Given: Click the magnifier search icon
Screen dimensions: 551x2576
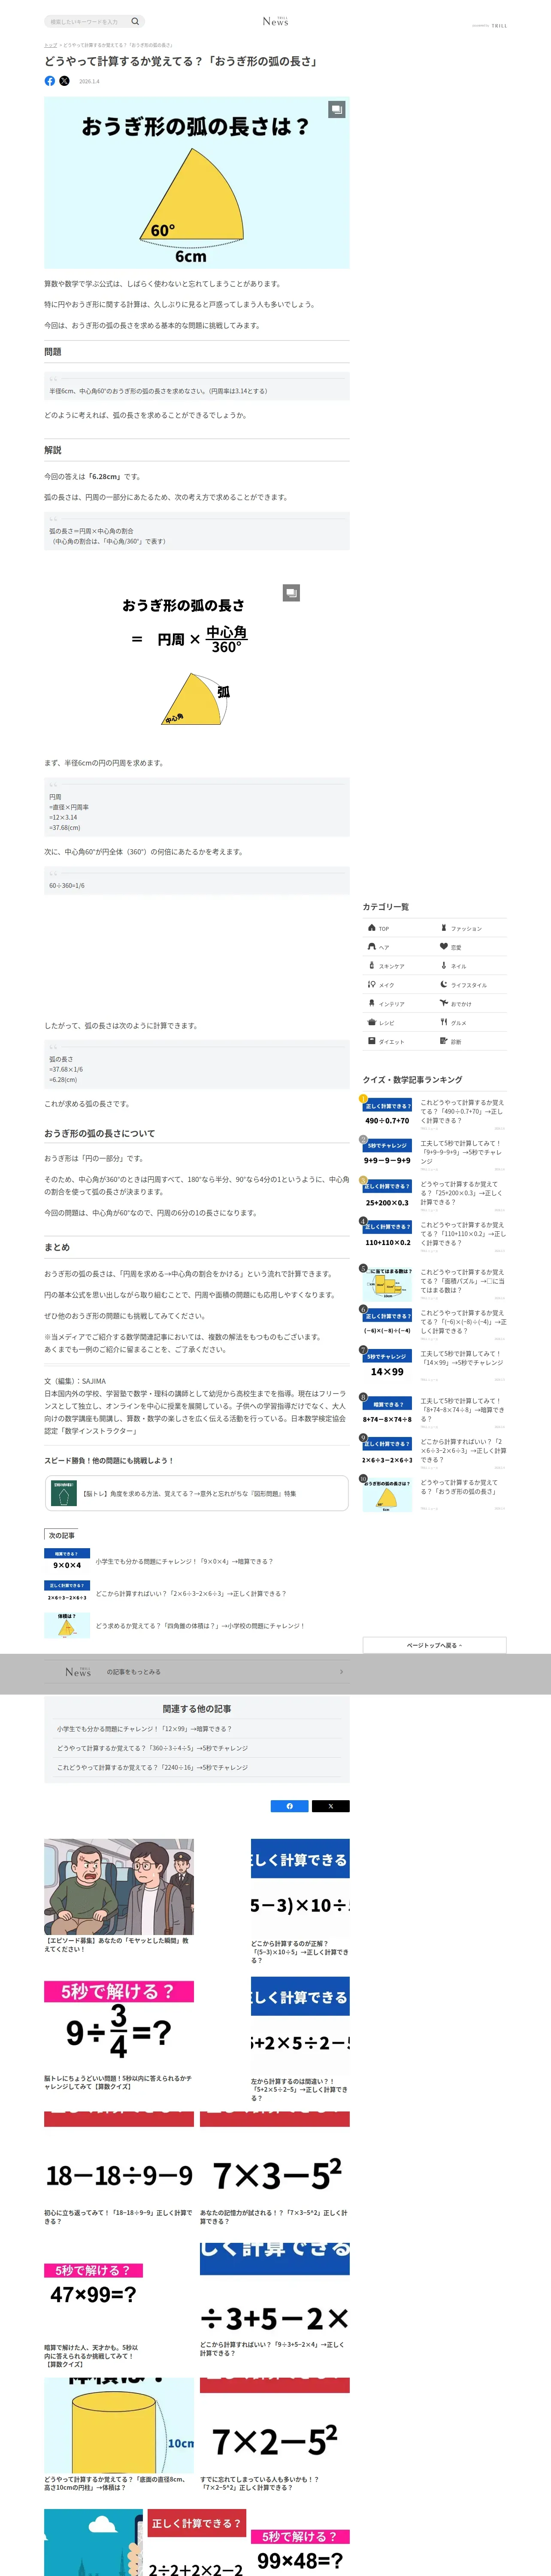Looking at the screenshot, I should click(135, 21).
